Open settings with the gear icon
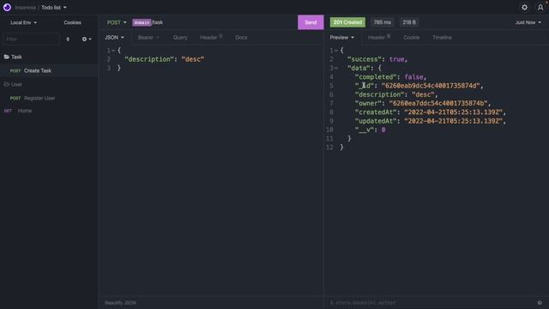 coord(524,8)
